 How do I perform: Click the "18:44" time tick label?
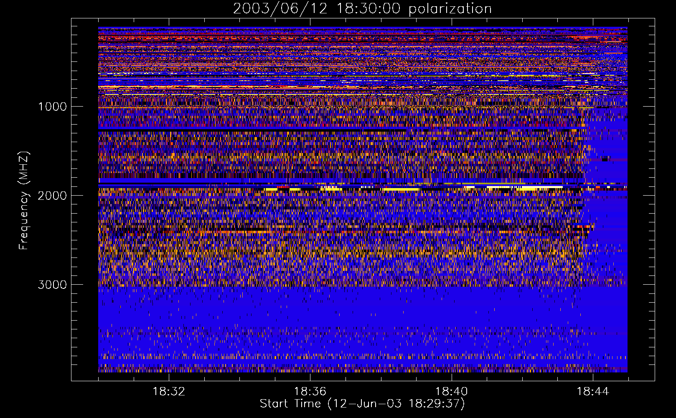(x=593, y=392)
